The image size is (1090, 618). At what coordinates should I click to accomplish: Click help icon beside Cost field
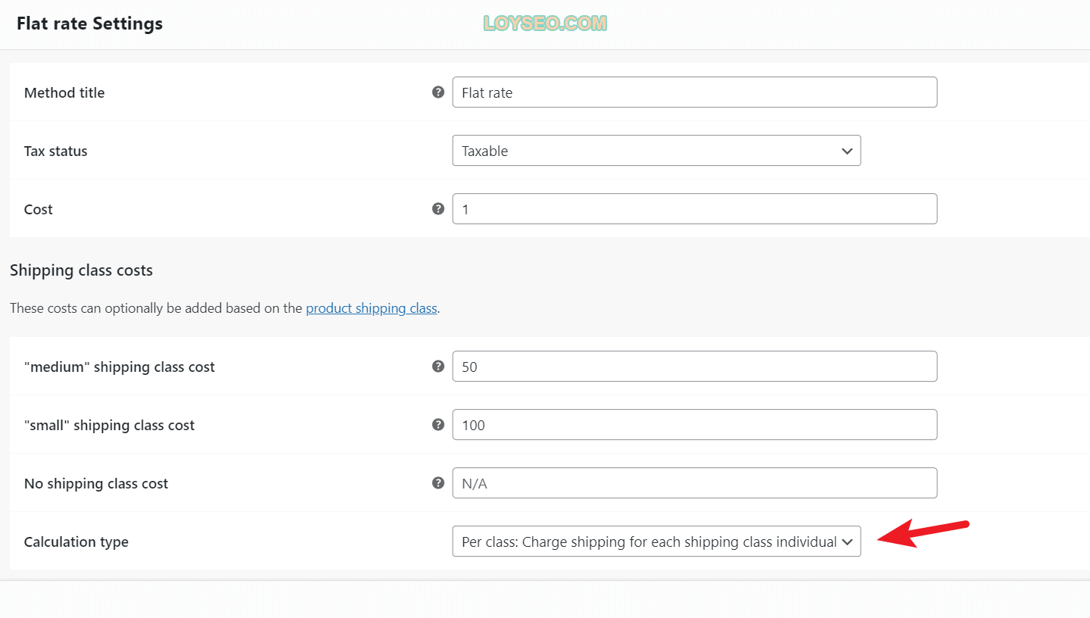[x=438, y=208]
